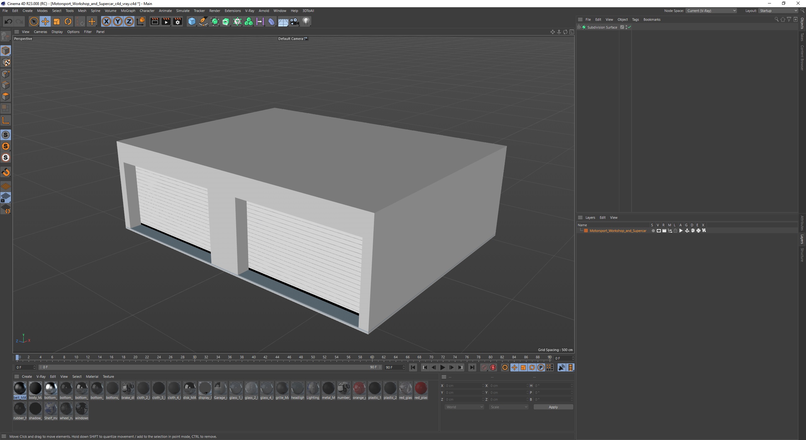Click the Play animation button
Image resolution: width=806 pixels, height=440 pixels.
[442, 367]
